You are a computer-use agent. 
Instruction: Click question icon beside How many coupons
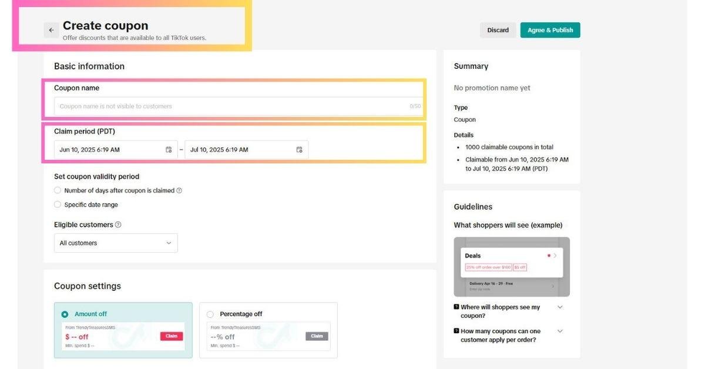[x=456, y=331]
